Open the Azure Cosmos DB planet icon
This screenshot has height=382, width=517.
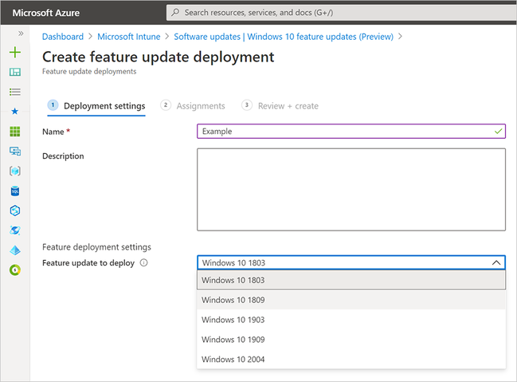(x=15, y=230)
